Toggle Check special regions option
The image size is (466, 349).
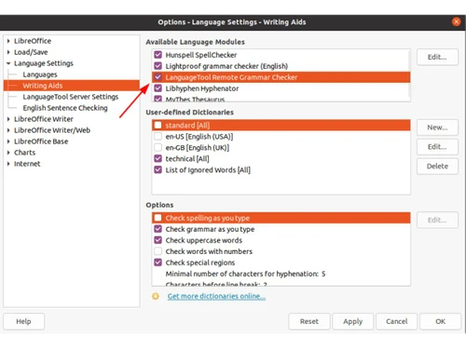pyautogui.click(x=158, y=262)
